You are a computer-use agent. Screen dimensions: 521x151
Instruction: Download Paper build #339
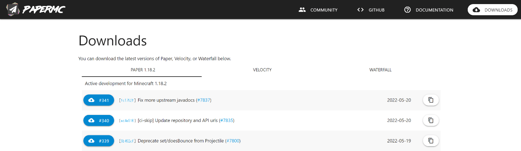pyautogui.click(x=99, y=141)
